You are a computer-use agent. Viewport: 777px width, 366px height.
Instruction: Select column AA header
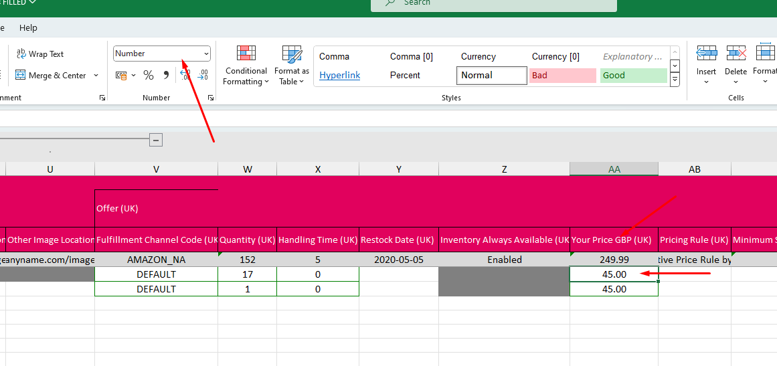coord(614,169)
